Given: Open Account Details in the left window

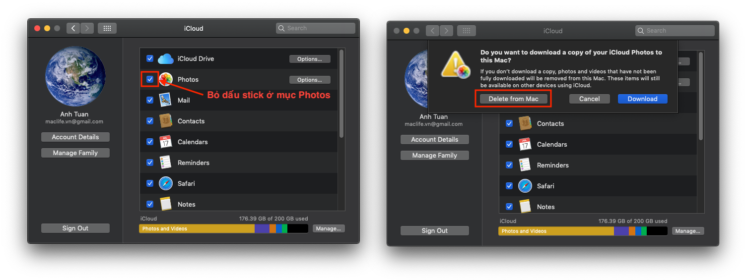Looking at the screenshot, I should coord(75,137).
